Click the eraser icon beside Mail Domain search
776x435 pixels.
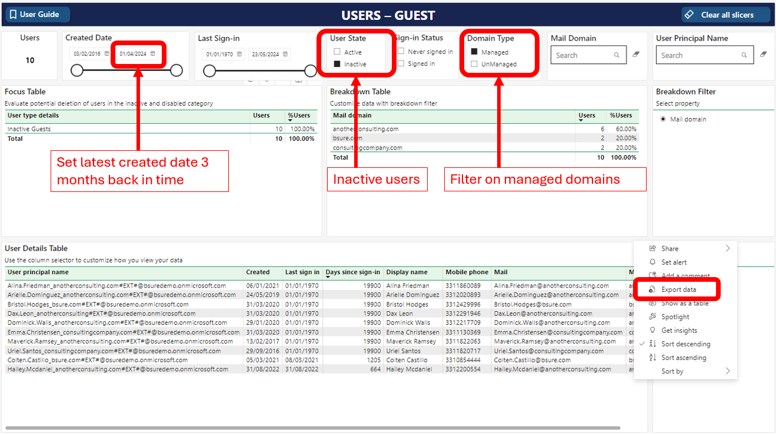(635, 55)
